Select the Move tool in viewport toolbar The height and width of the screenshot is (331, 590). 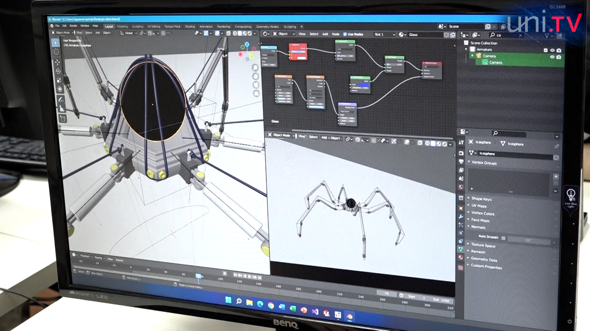57,62
